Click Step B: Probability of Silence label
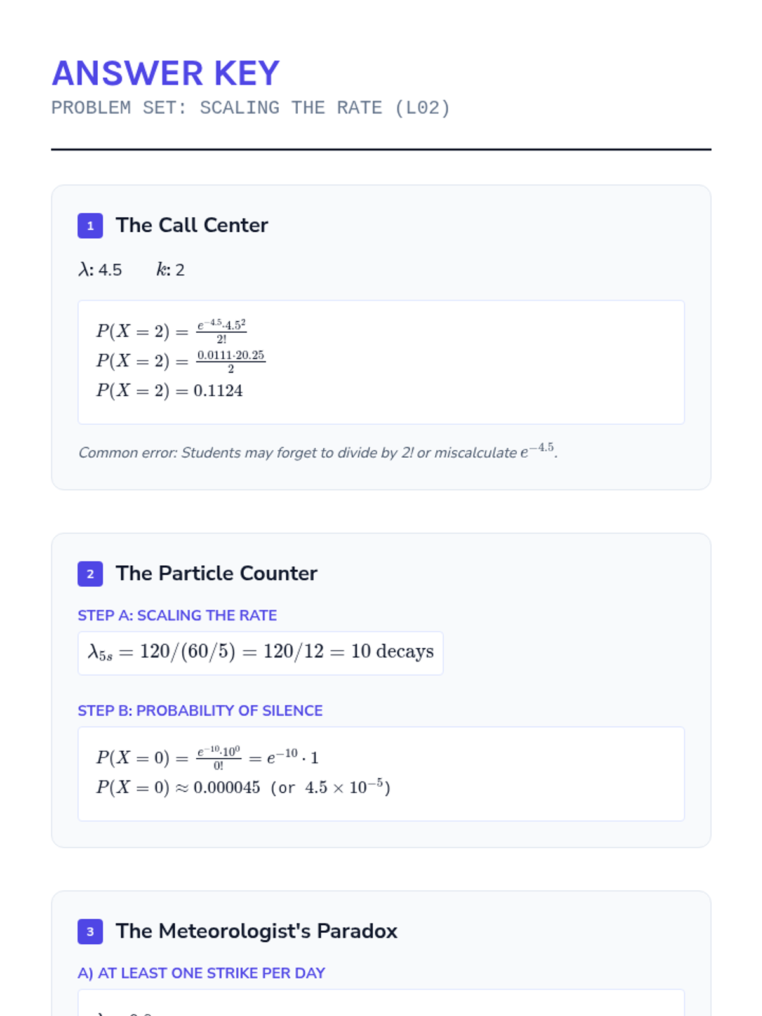762x1016 pixels. point(200,711)
